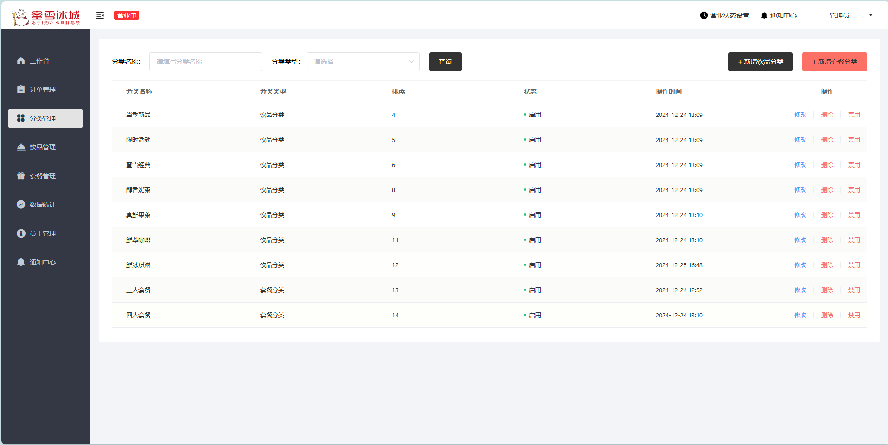Toggle 禁用 for the 鲜萃咖啡 row
Screen dimensions: 888x445
(854, 240)
